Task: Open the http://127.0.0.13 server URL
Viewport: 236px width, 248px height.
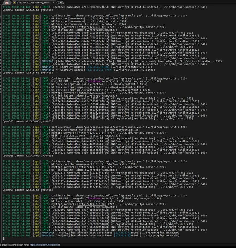Action: (91, 93)
